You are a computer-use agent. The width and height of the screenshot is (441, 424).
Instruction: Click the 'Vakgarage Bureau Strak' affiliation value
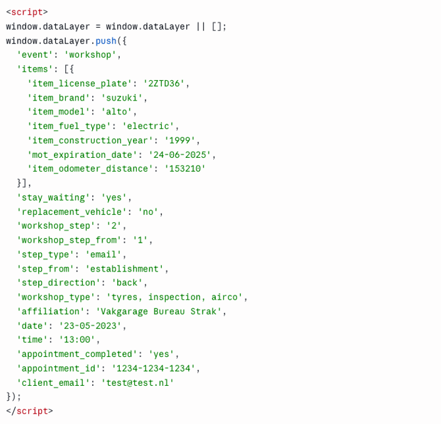click(159, 312)
